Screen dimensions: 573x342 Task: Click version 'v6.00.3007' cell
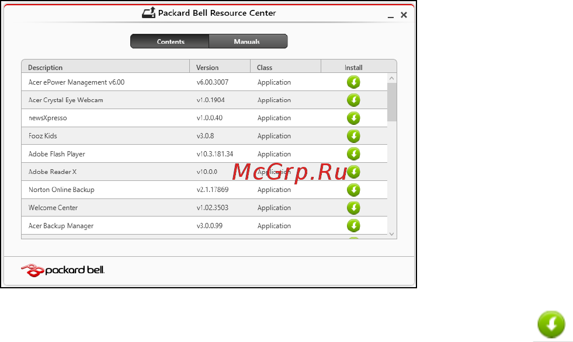(212, 82)
